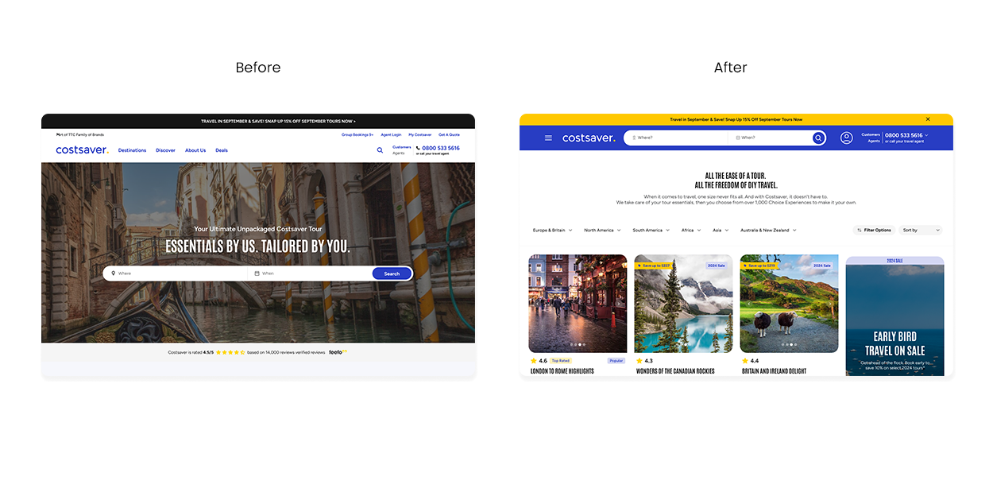
Task: Open the Agent Login link
Action: [x=391, y=135]
